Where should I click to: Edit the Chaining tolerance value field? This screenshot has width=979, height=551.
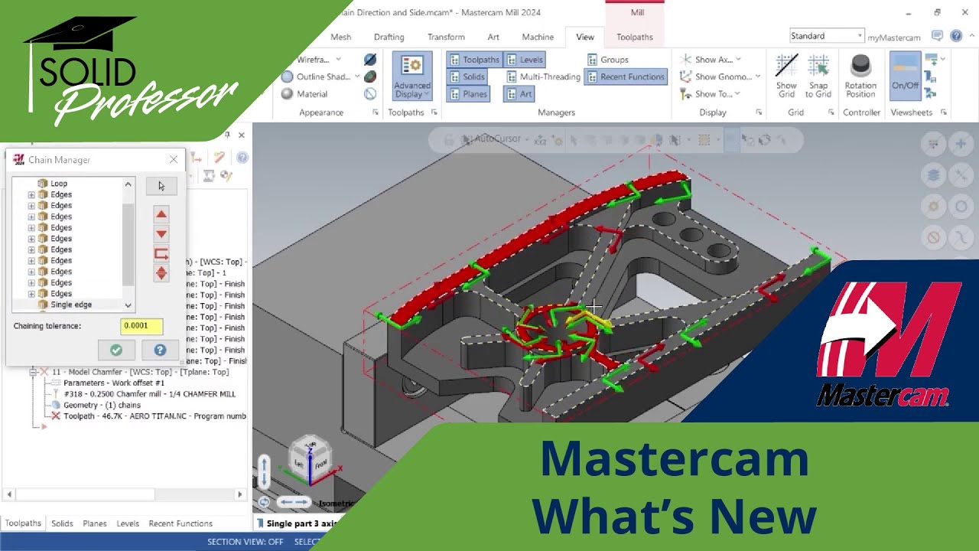(x=141, y=325)
